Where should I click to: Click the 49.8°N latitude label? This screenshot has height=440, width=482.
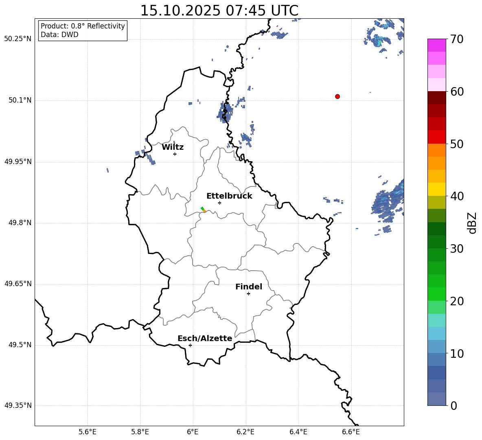coord(20,223)
